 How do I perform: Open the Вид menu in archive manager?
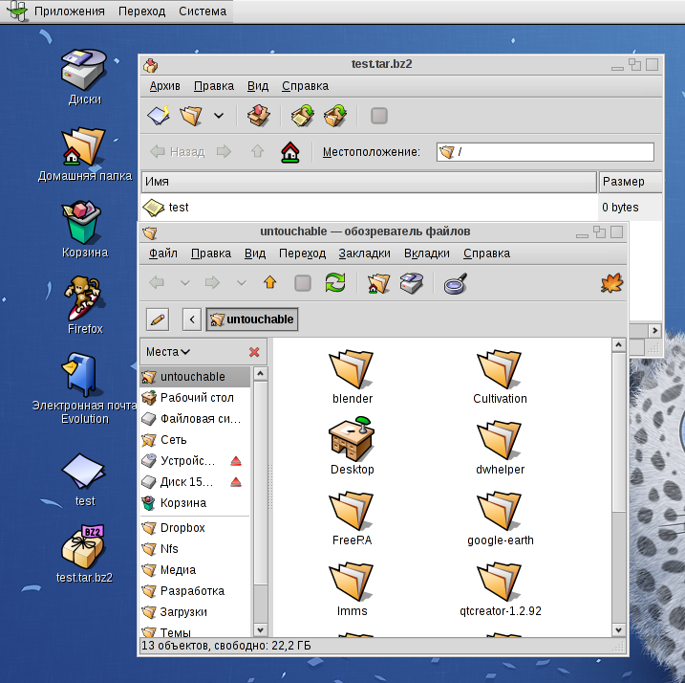coord(258,86)
